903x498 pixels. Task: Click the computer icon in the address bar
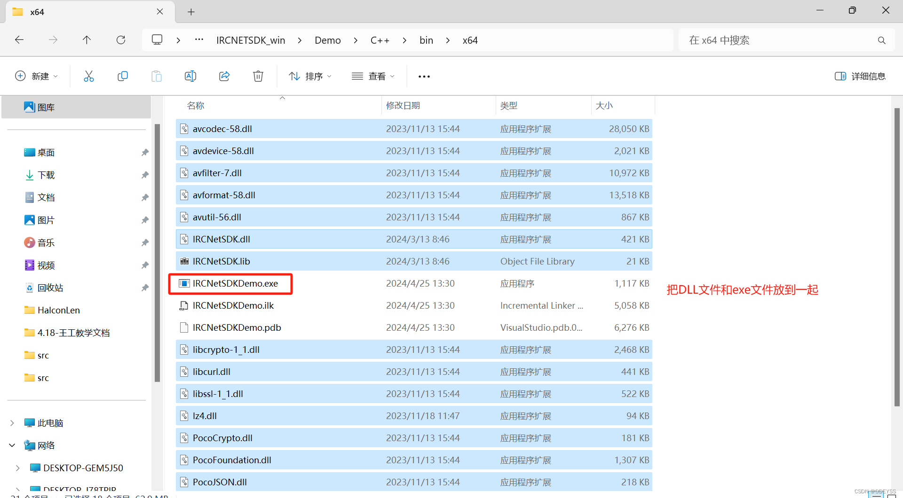tap(157, 40)
